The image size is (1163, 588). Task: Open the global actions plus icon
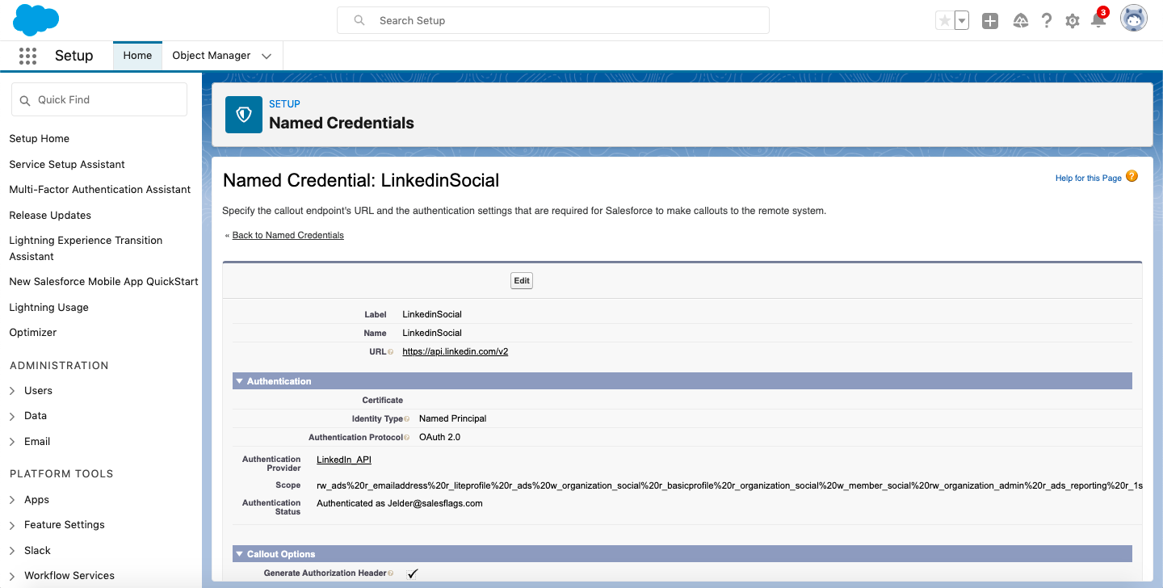[990, 21]
